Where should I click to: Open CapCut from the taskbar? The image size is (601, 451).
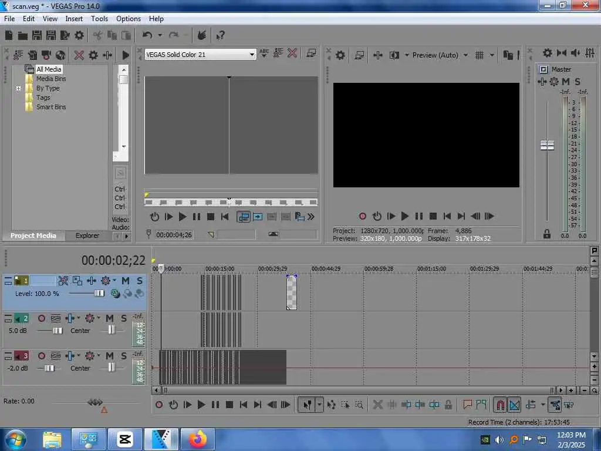pos(125,439)
